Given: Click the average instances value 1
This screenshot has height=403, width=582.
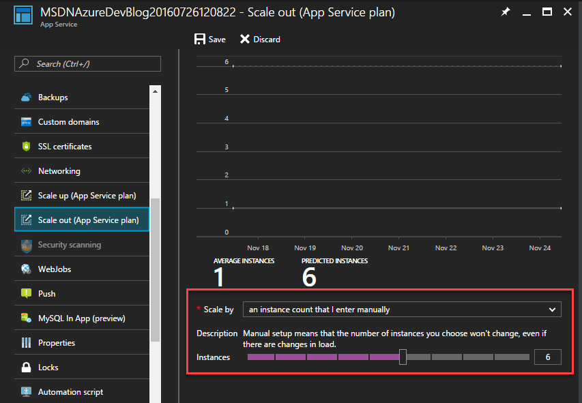Looking at the screenshot, I should coord(219,278).
